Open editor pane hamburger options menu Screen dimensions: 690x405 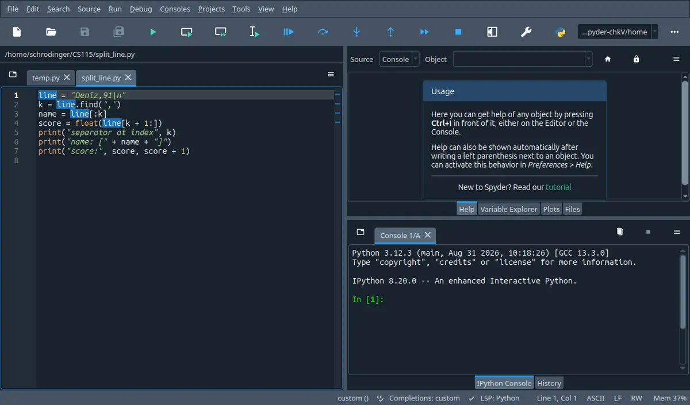coord(331,74)
